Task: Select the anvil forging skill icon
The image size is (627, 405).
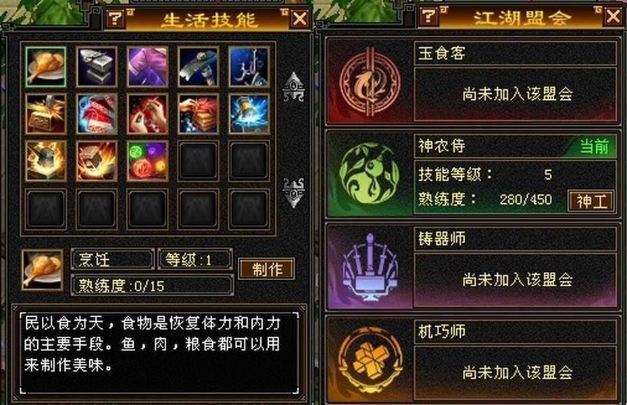Action: point(97,67)
